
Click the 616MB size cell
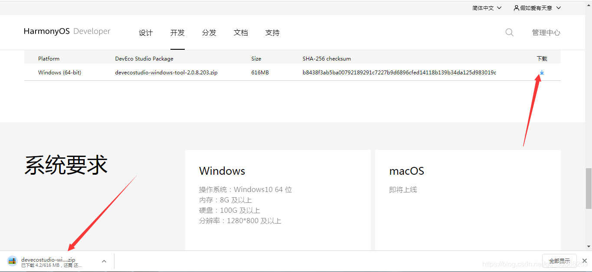tap(260, 72)
